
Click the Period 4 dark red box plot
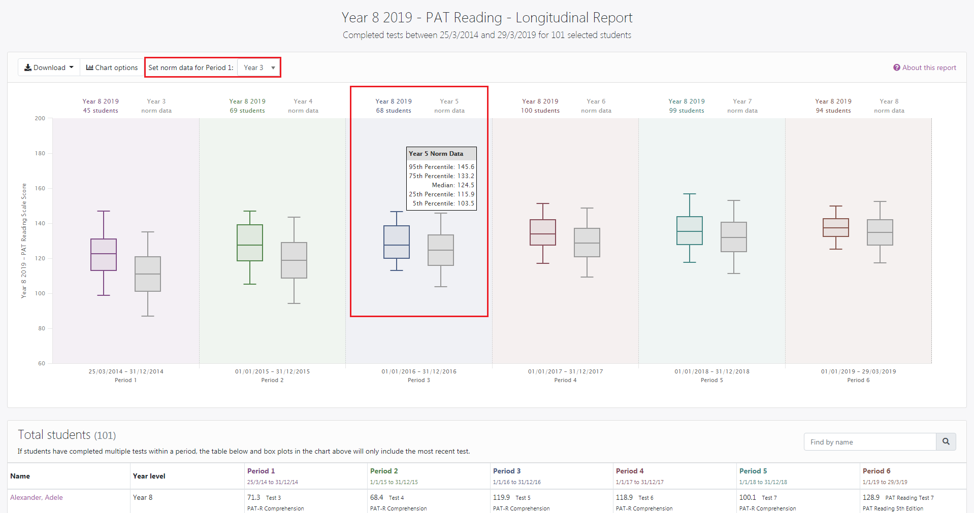tap(543, 232)
